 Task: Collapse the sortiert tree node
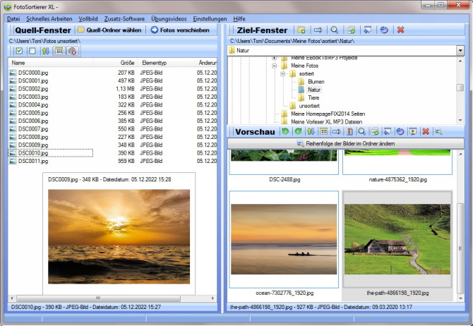pos(282,74)
